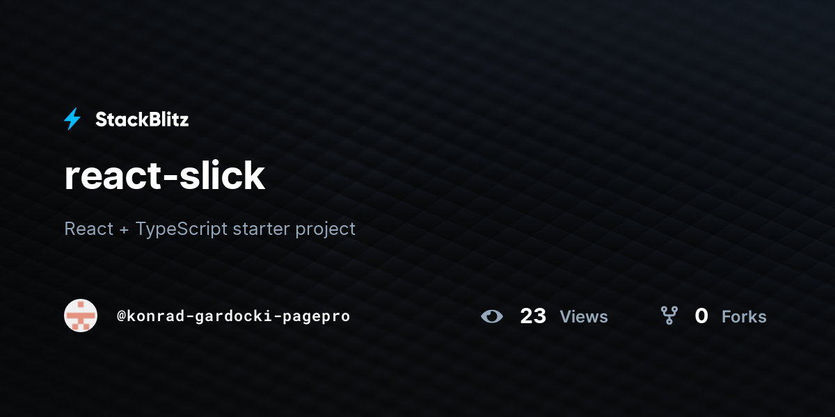
Task: Click the word React in the description
Action: (x=88, y=229)
